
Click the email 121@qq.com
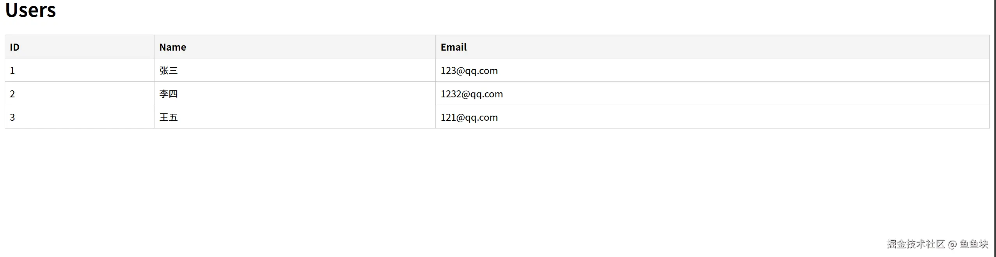469,117
